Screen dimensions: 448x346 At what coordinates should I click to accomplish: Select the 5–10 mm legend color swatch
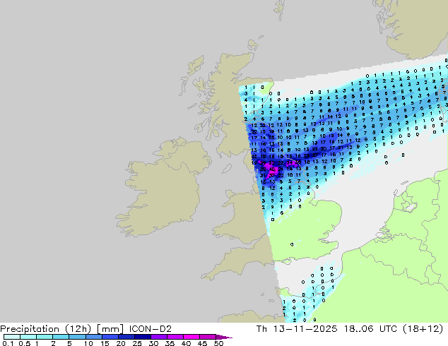77,337
